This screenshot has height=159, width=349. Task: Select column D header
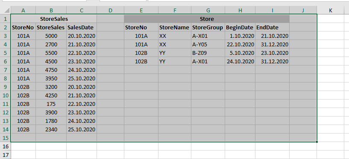point(110,10)
